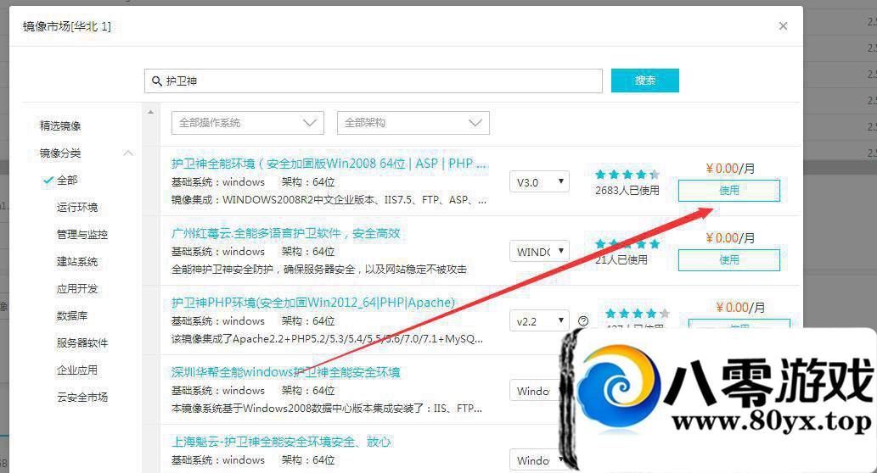Select 精选镜像 in the sidebar
Screen dimensions: 877x473
[x=60, y=125]
